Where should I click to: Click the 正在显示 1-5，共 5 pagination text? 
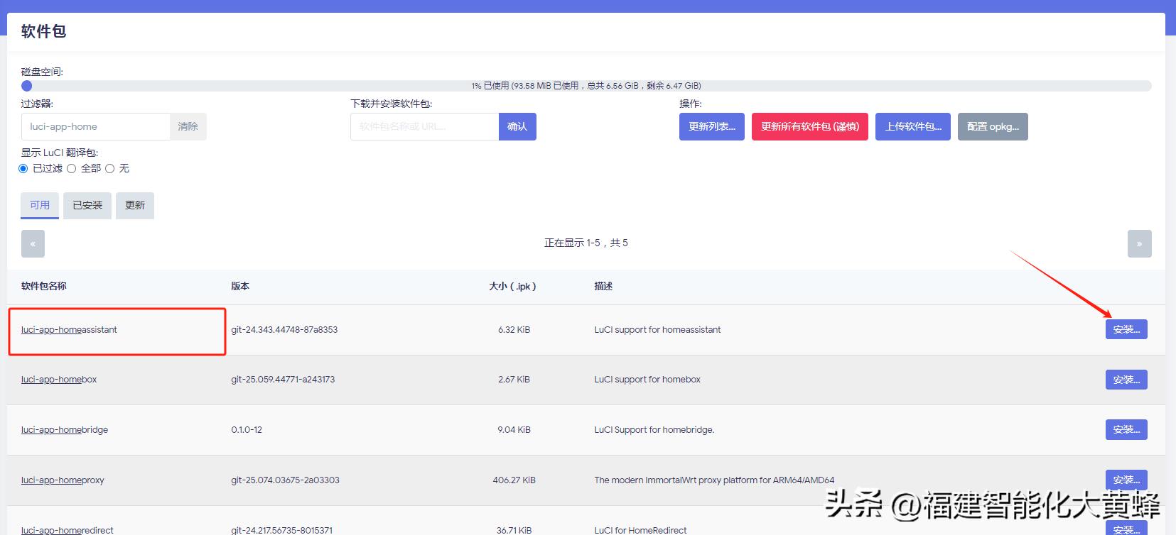tap(586, 243)
